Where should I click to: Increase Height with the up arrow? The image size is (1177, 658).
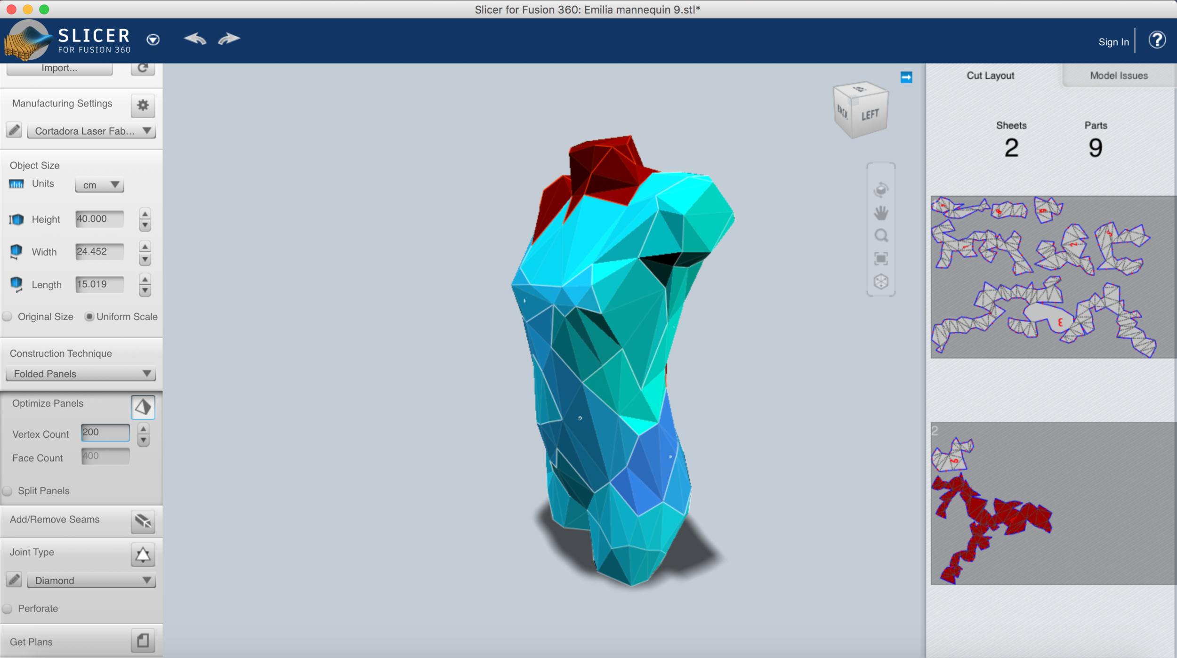[145, 214]
